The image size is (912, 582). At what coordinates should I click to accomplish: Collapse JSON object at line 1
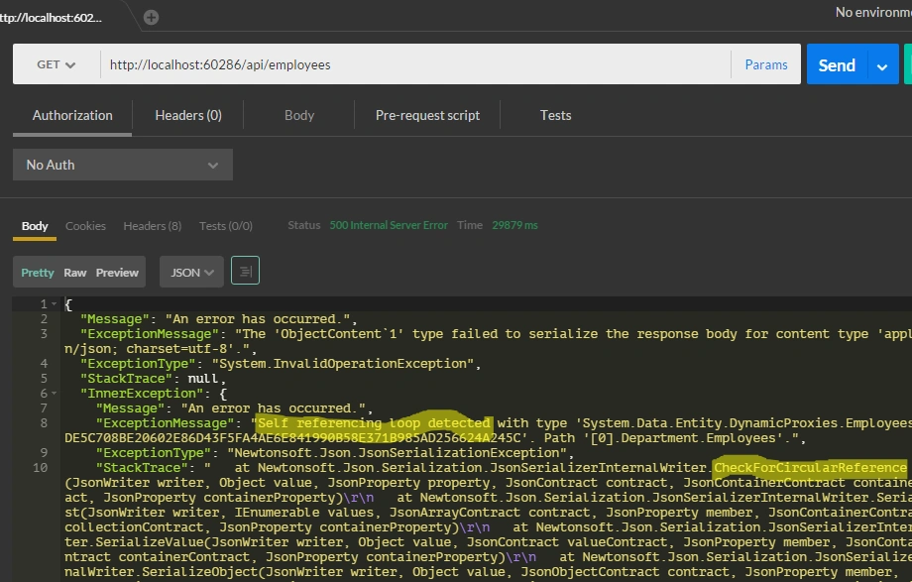coord(55,303)
